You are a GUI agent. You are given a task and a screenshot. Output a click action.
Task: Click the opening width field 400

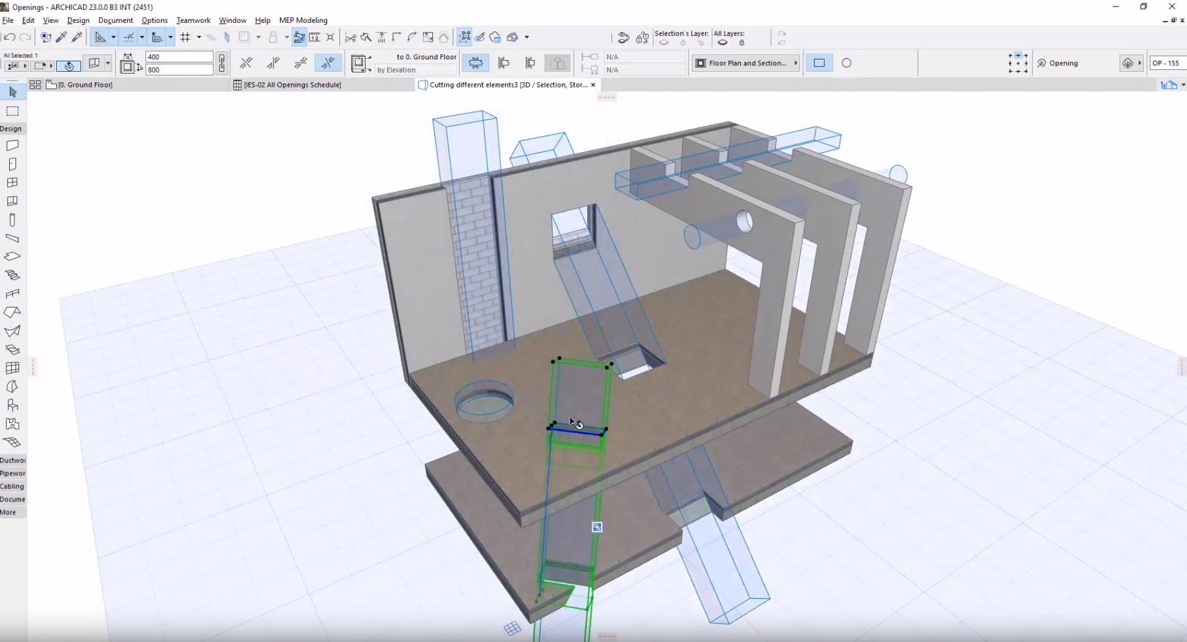(x=179, y=57)
